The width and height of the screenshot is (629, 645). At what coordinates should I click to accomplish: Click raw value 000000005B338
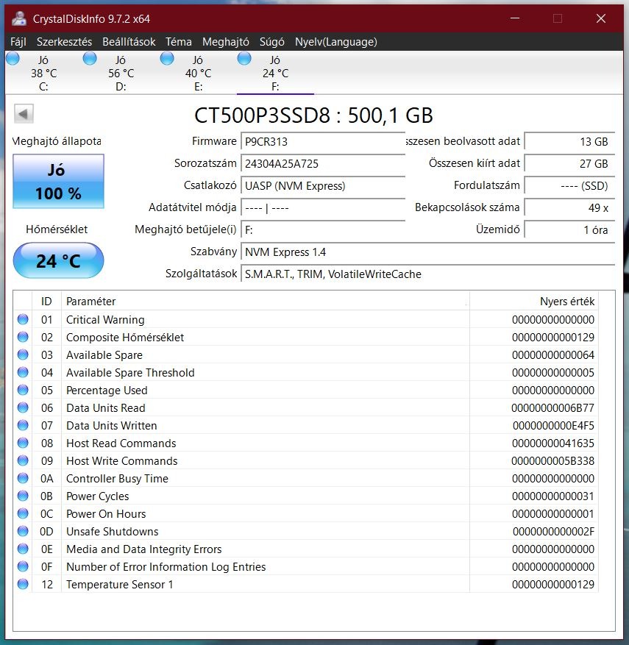pos(553,461)
